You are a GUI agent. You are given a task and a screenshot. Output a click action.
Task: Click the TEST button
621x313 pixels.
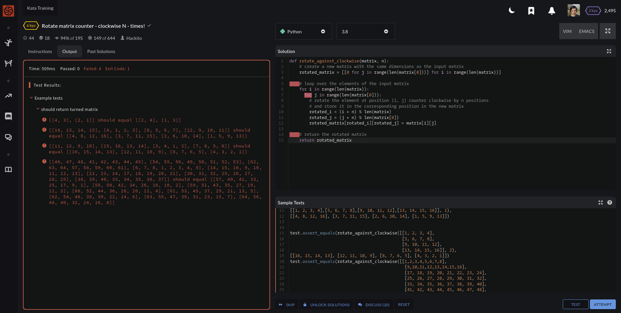click(575, 305)
